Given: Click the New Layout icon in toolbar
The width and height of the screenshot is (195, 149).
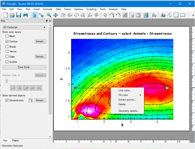Looking at the screenshot, I should point(6,15).
